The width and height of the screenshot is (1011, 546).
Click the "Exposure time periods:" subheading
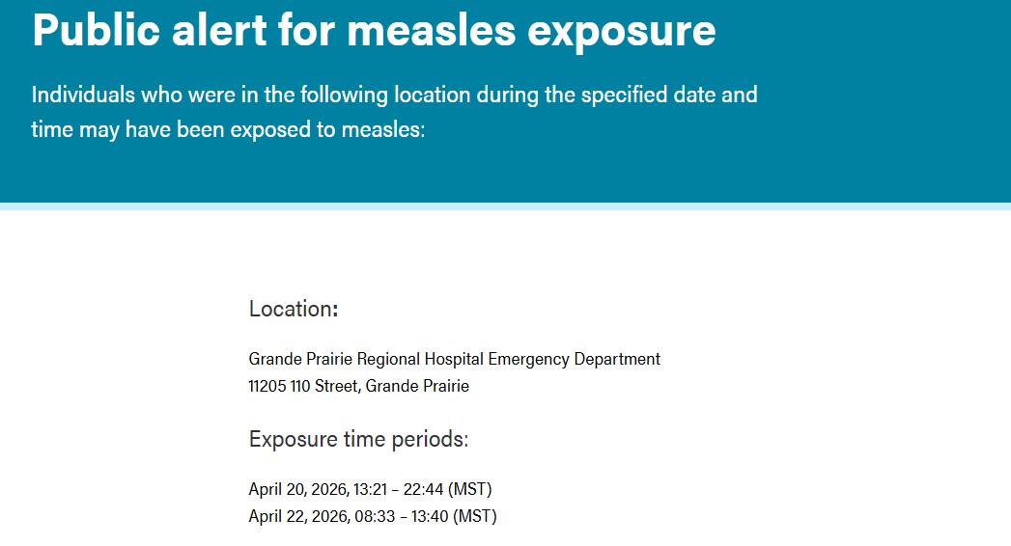358,439
